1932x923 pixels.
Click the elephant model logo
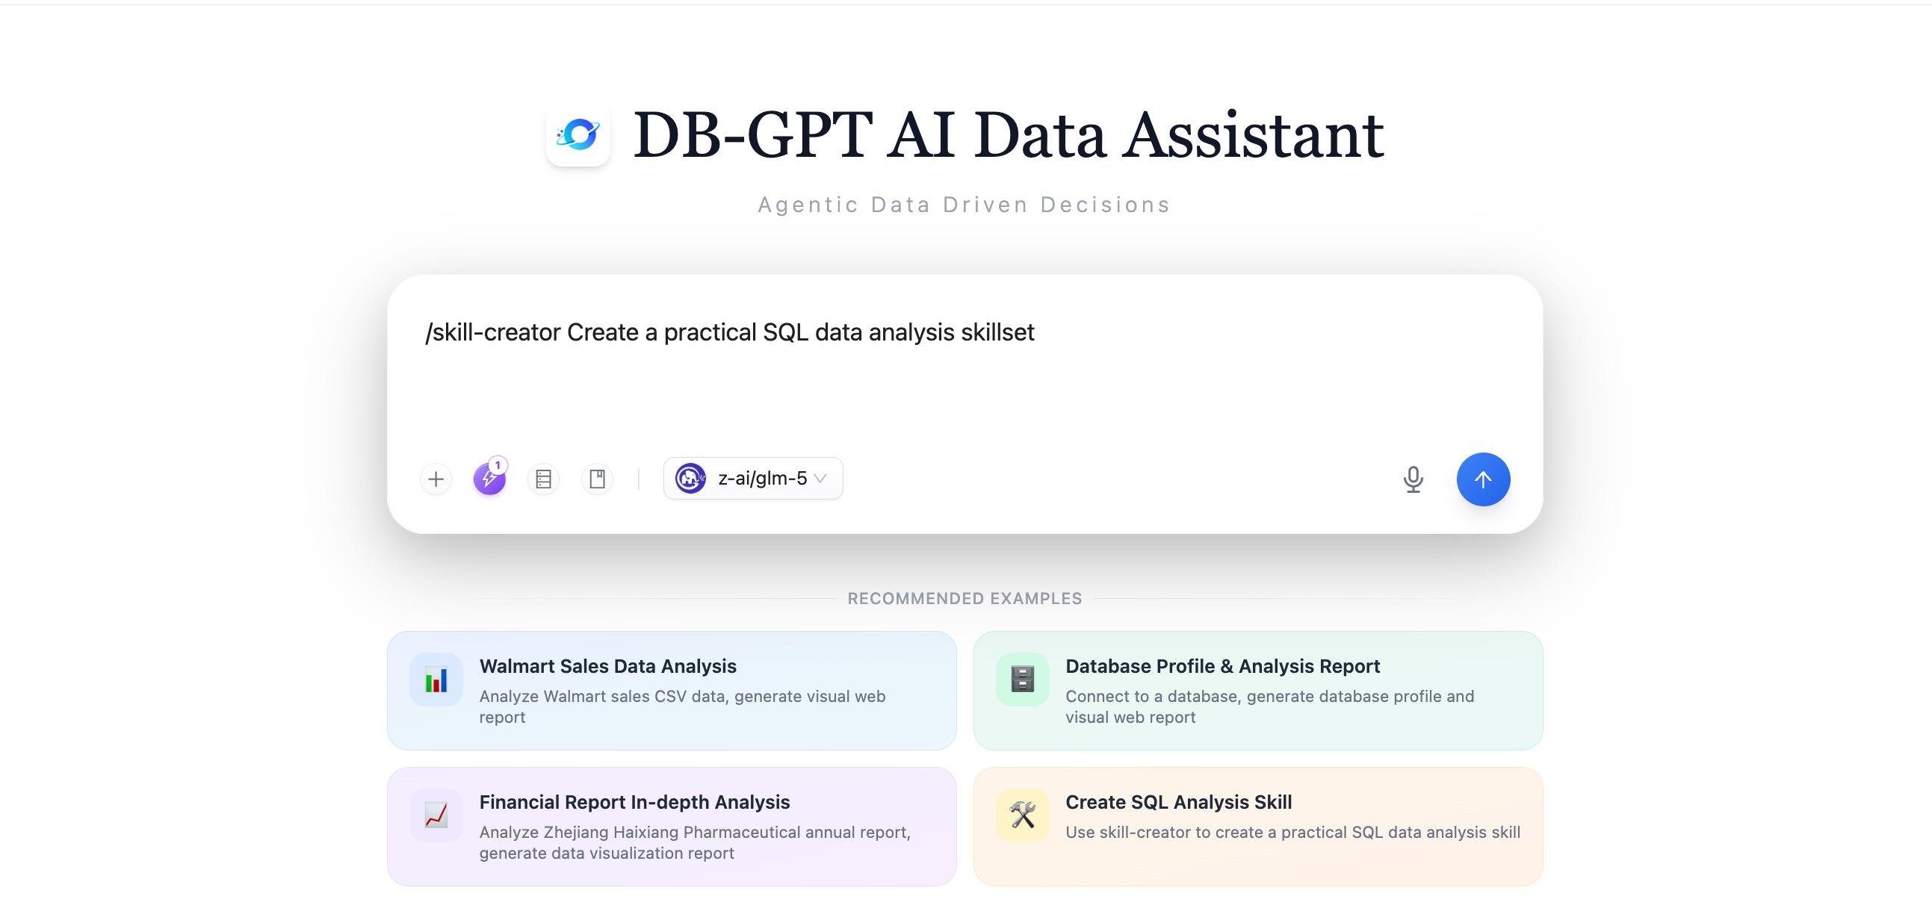[x=690, y=479]
